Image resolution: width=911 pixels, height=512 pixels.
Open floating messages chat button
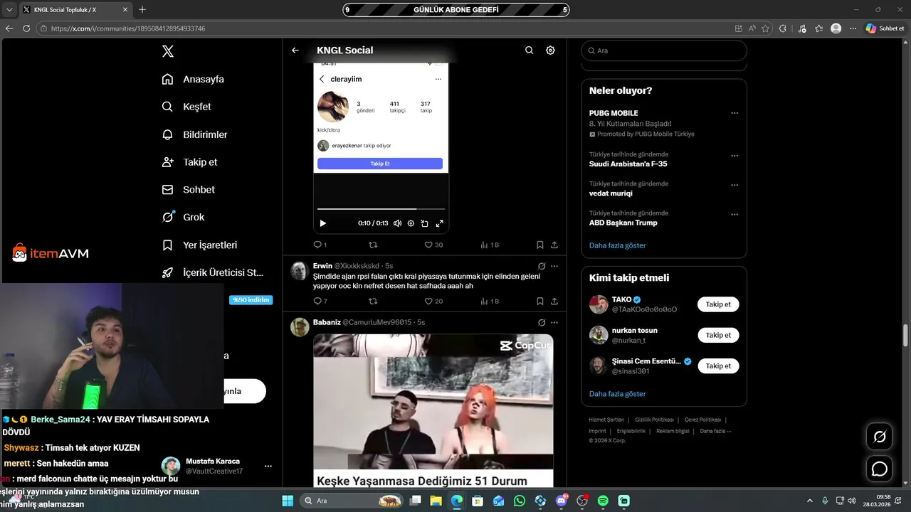click(x=880, y=469)
